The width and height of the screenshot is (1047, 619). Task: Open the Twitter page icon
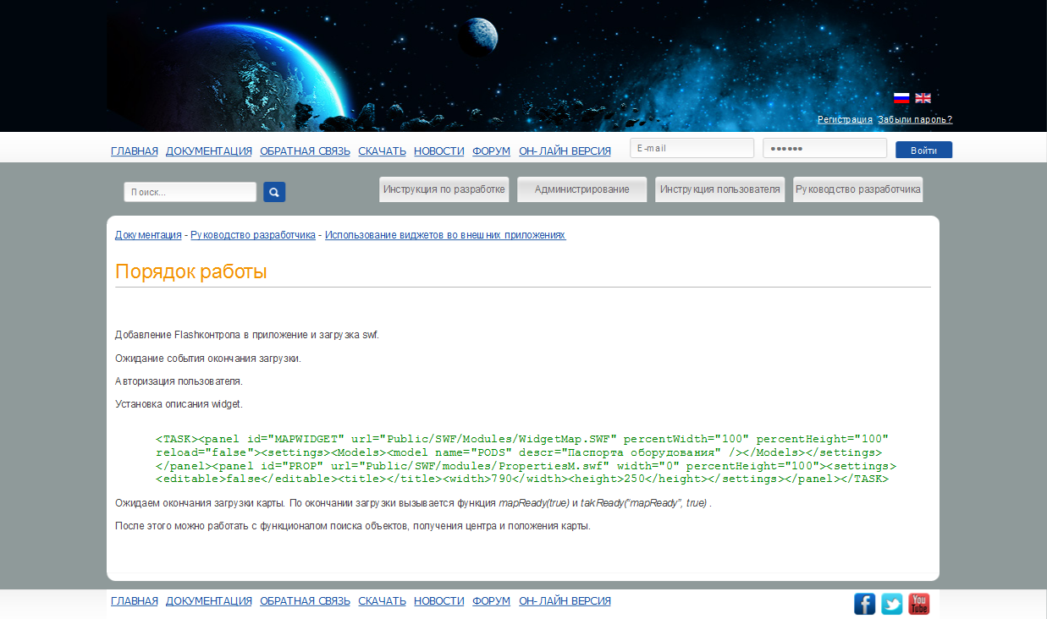click(x=892, y=604)
